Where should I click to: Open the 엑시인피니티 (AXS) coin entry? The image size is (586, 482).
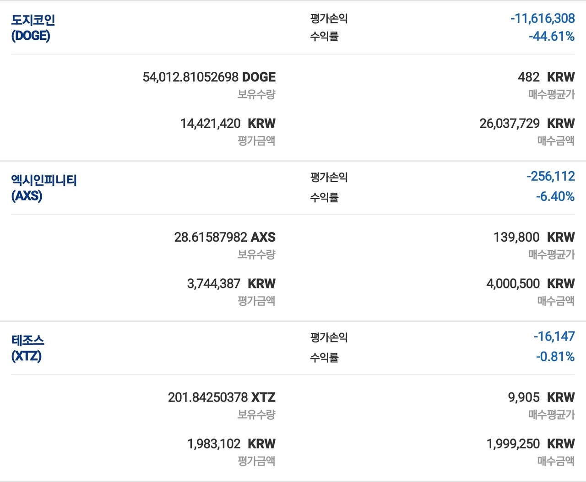tap(43, 188)
